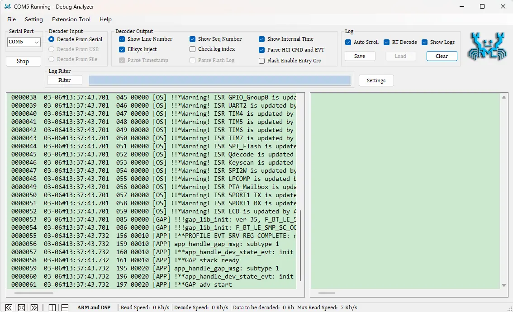Switch to vertical split view icon

click(x=52, y=307)
